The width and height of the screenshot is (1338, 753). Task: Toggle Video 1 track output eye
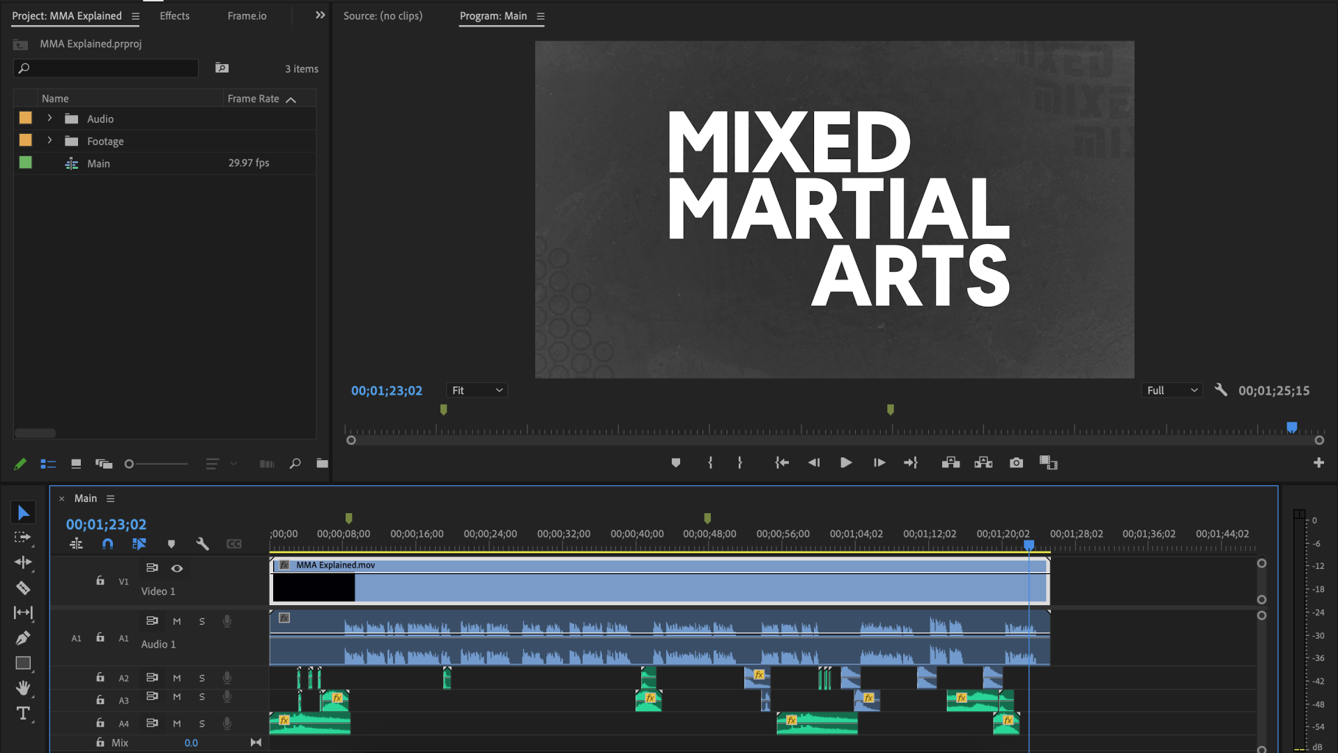177,568
